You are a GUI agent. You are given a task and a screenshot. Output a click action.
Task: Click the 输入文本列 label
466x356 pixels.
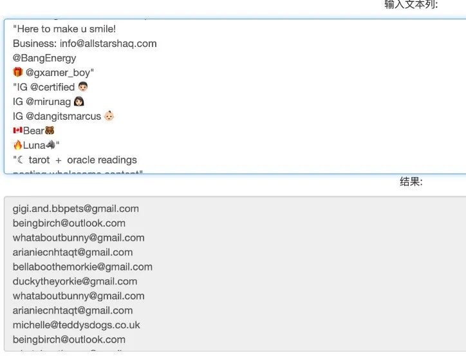click(411, 5)
